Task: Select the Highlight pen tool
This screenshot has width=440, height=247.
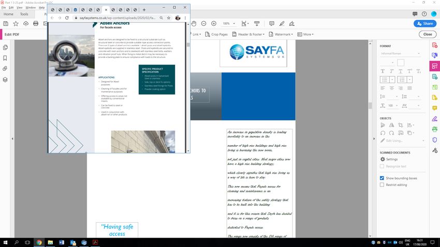Action: [x=282, y=24]
